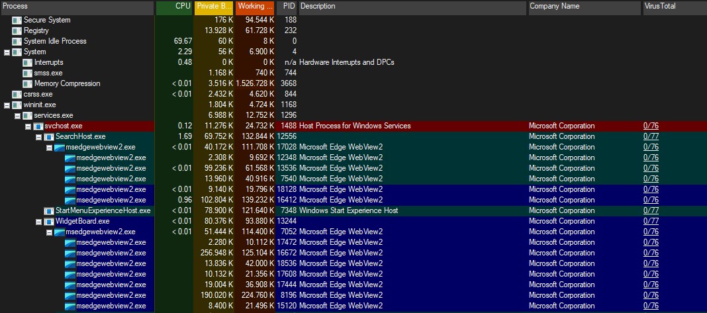
Task: Collapse msedgewebview2.exe tree under SearchHost
Action: tap(49, 148)
